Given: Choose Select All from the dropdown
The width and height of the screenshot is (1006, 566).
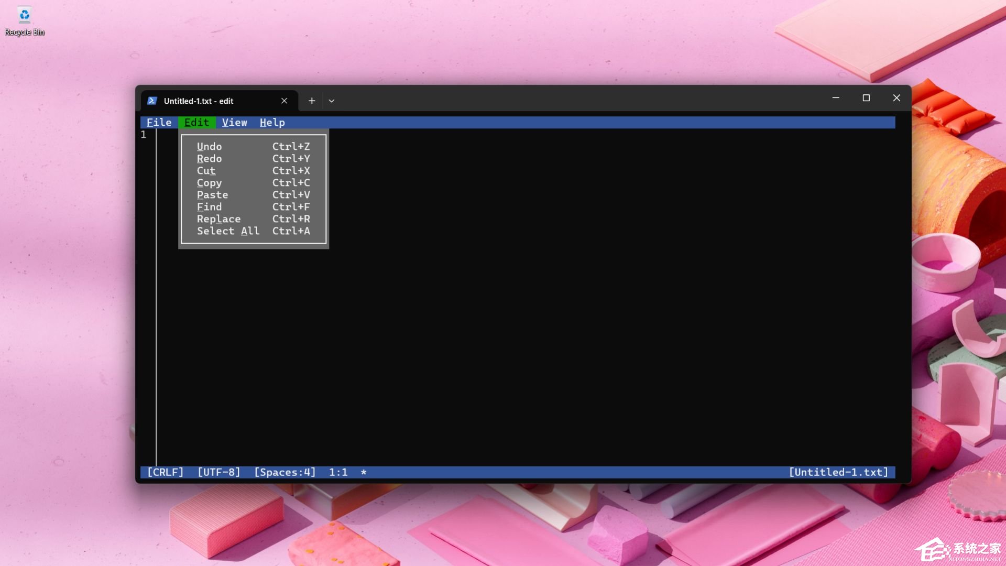Looking at the screenshot, I should click(x=228, y=231).
